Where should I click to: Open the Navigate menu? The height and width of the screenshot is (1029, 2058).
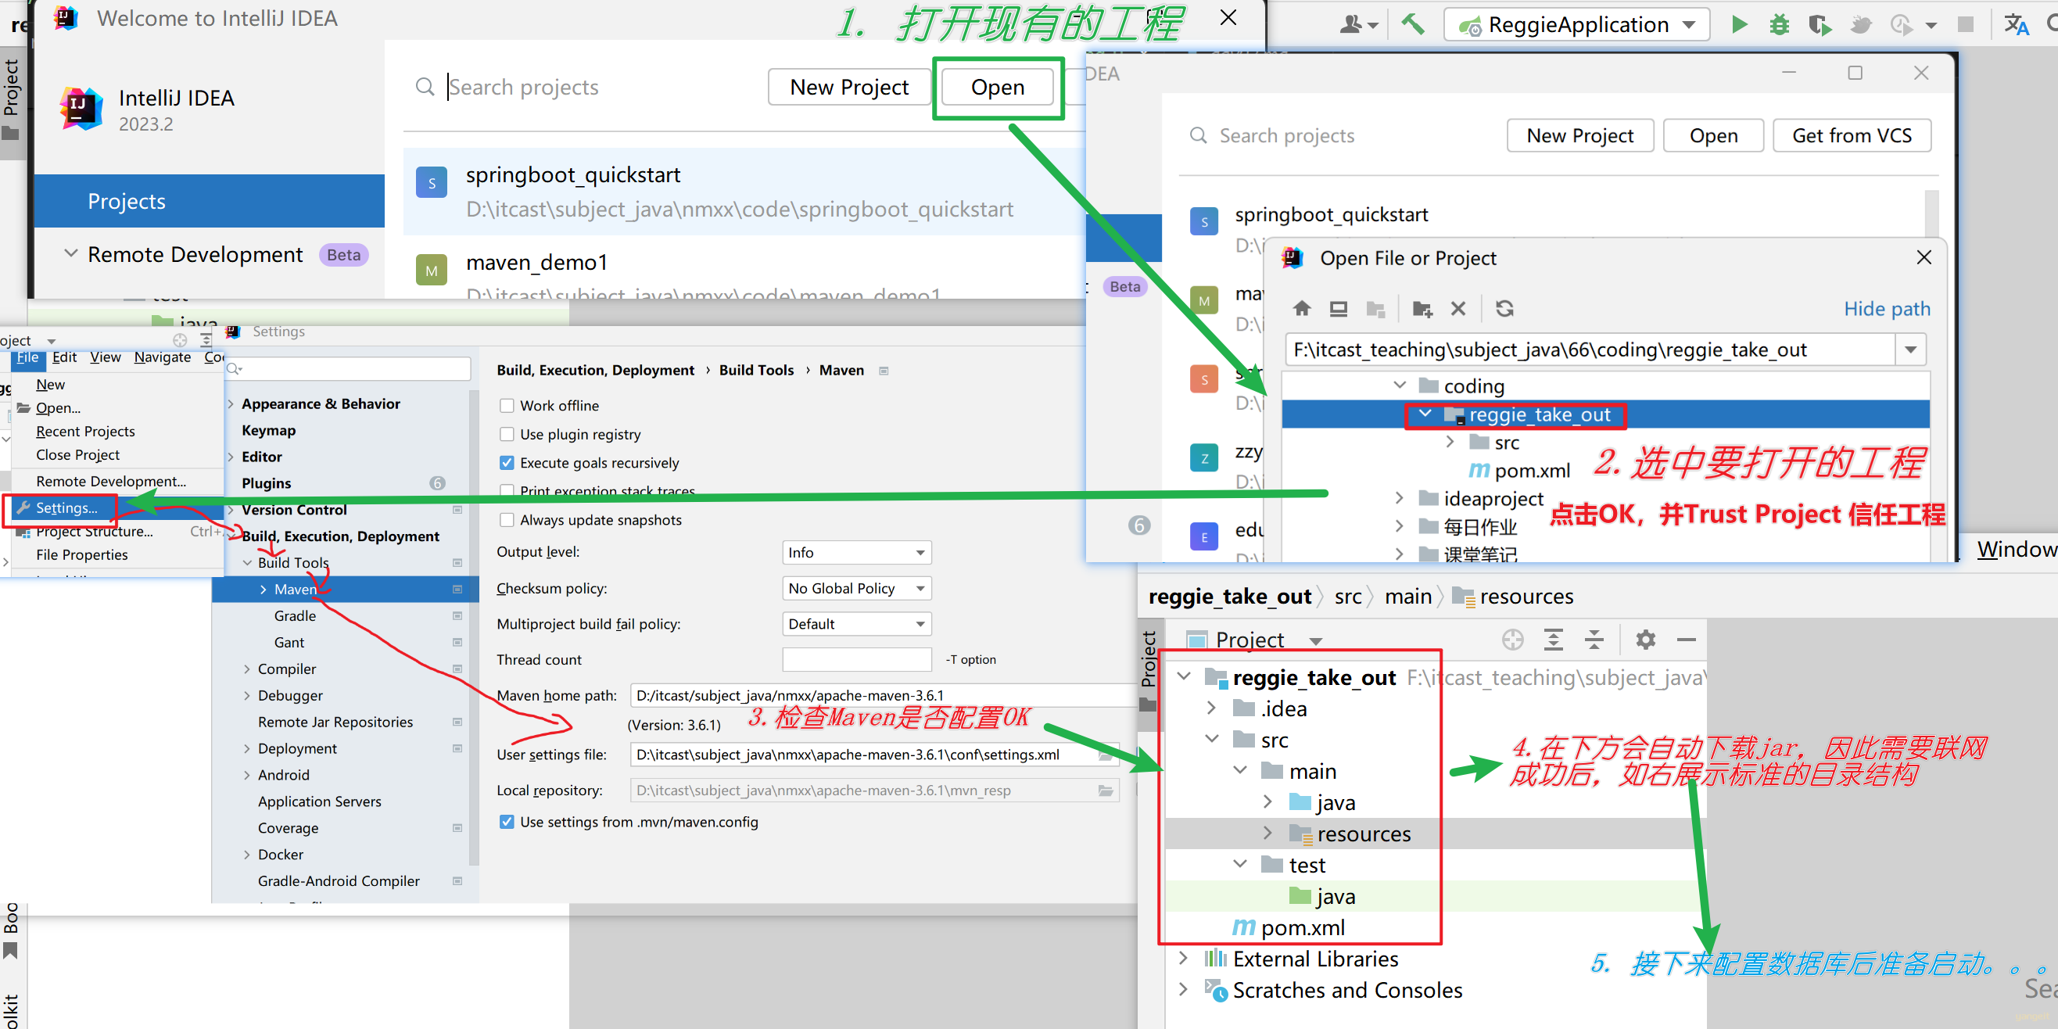tap(162, 357)
